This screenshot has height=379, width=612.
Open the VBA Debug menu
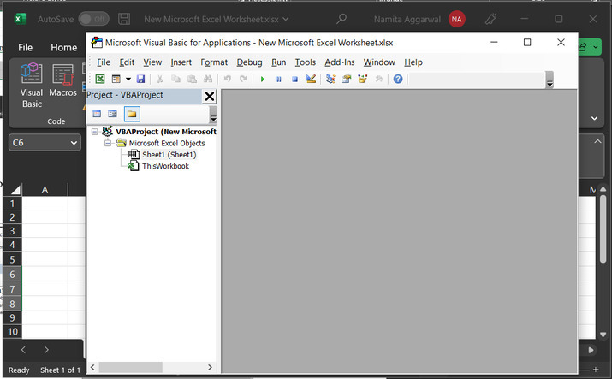(249, 62)
